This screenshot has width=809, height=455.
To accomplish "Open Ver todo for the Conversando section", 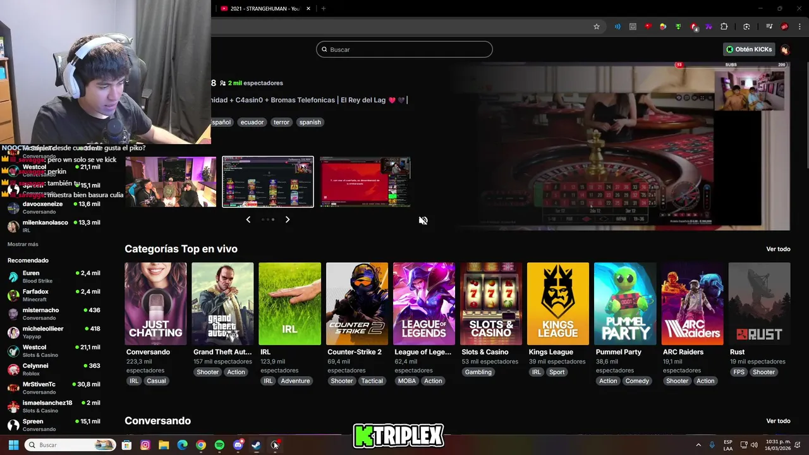I will pyautogui.click(x=778, y=421).
